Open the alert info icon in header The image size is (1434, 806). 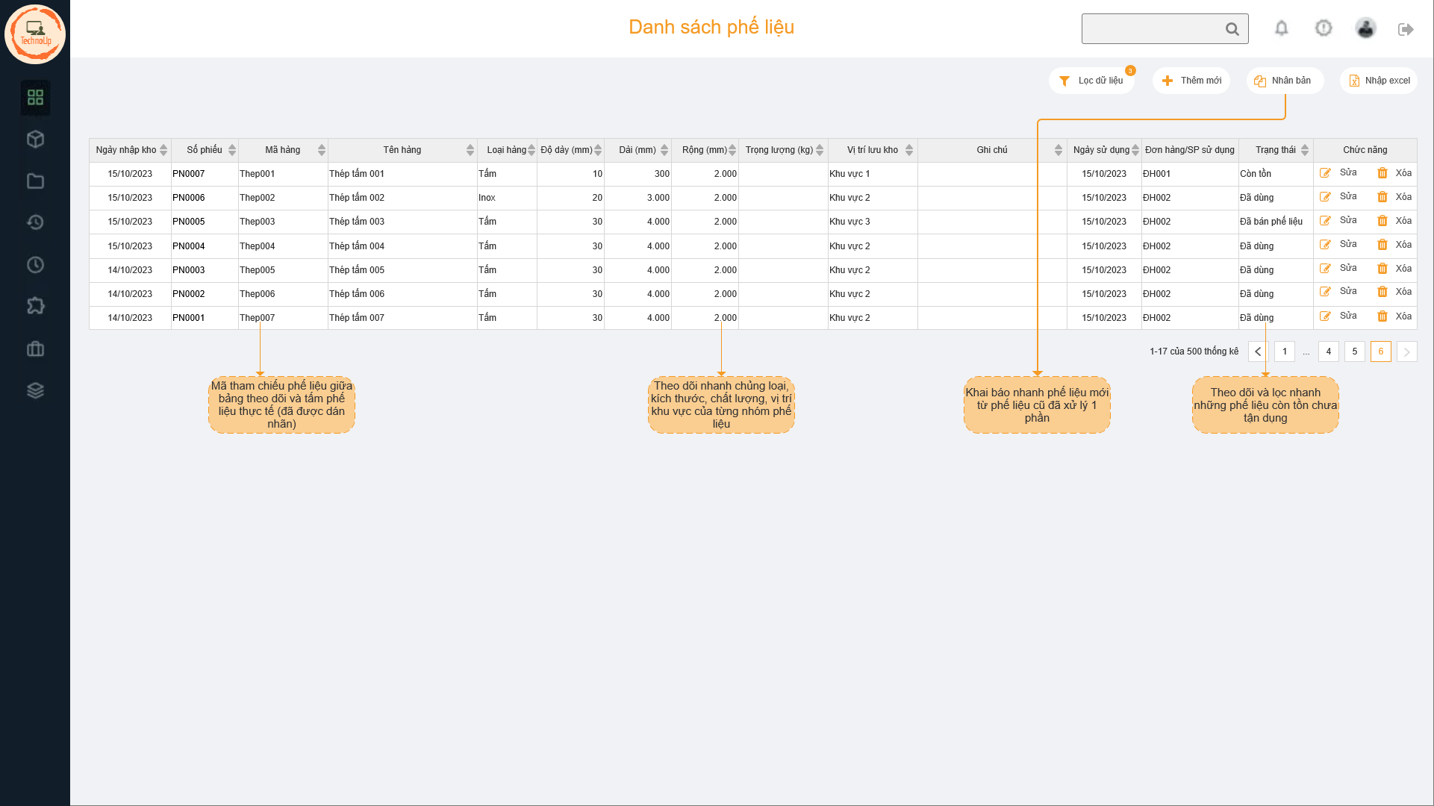[x=1323, y=28]
